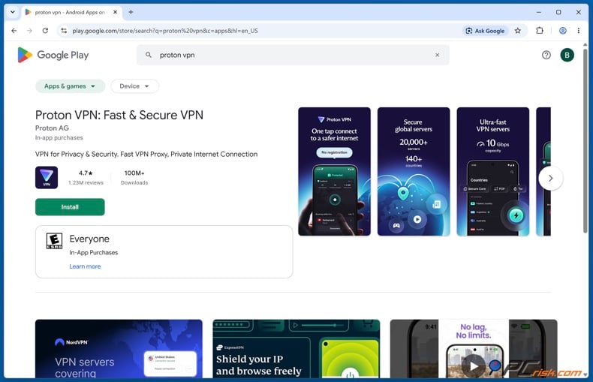The width and height of the screenshot is (593, 382).
Task: Select the proton vpn Android Apps tab
Action: 71,12
